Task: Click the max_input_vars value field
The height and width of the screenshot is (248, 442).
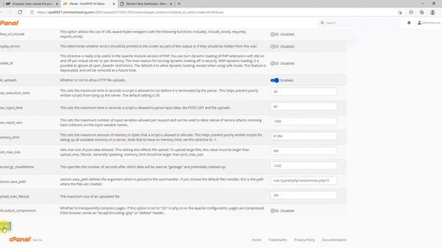Action: [x=304, y=121]
